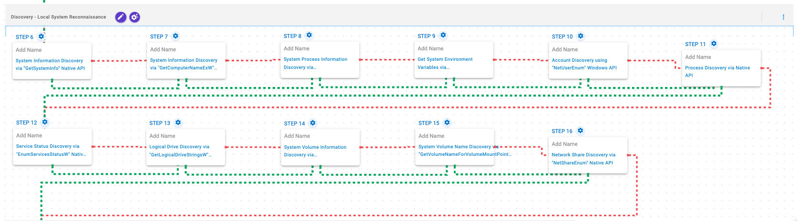Open the three-dot kebab menu
This screenshot has width=797, height=221.
click(x=783, y=17)
